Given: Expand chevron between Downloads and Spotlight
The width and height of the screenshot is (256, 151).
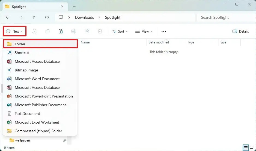Looking at the screenshot, I should coord(99,17).
